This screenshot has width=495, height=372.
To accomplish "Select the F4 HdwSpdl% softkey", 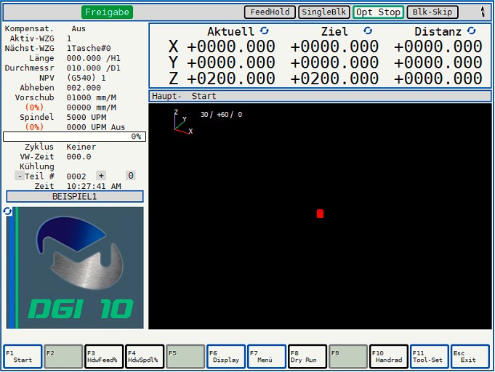I will [x=145, y=357].
